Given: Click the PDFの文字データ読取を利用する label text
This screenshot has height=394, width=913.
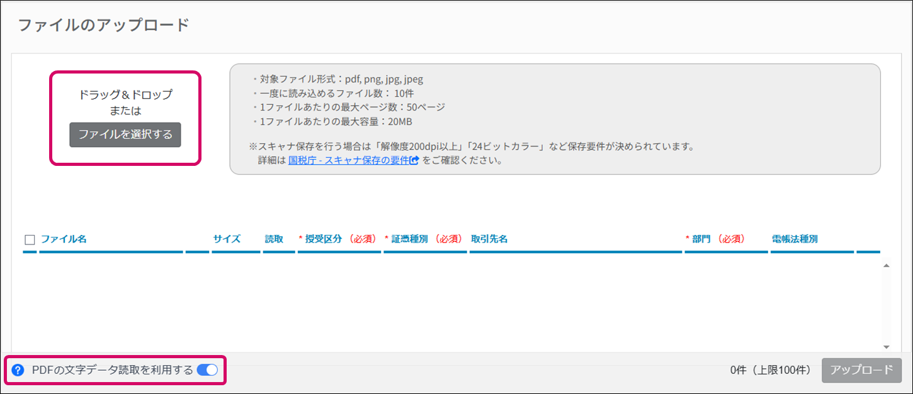Looking at the screenshot, I should coord(113,370).
